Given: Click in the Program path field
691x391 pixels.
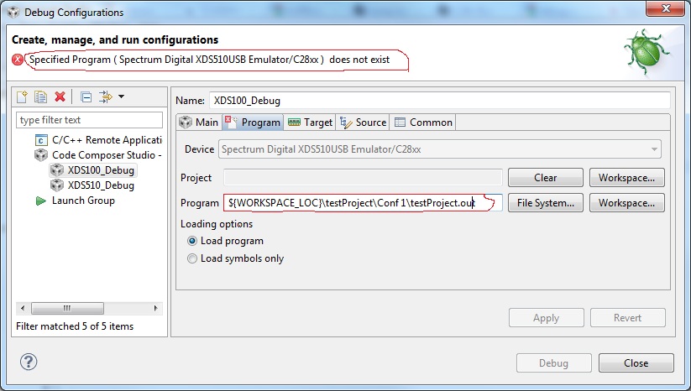Looking at the screenshot, I should (363, 203).
